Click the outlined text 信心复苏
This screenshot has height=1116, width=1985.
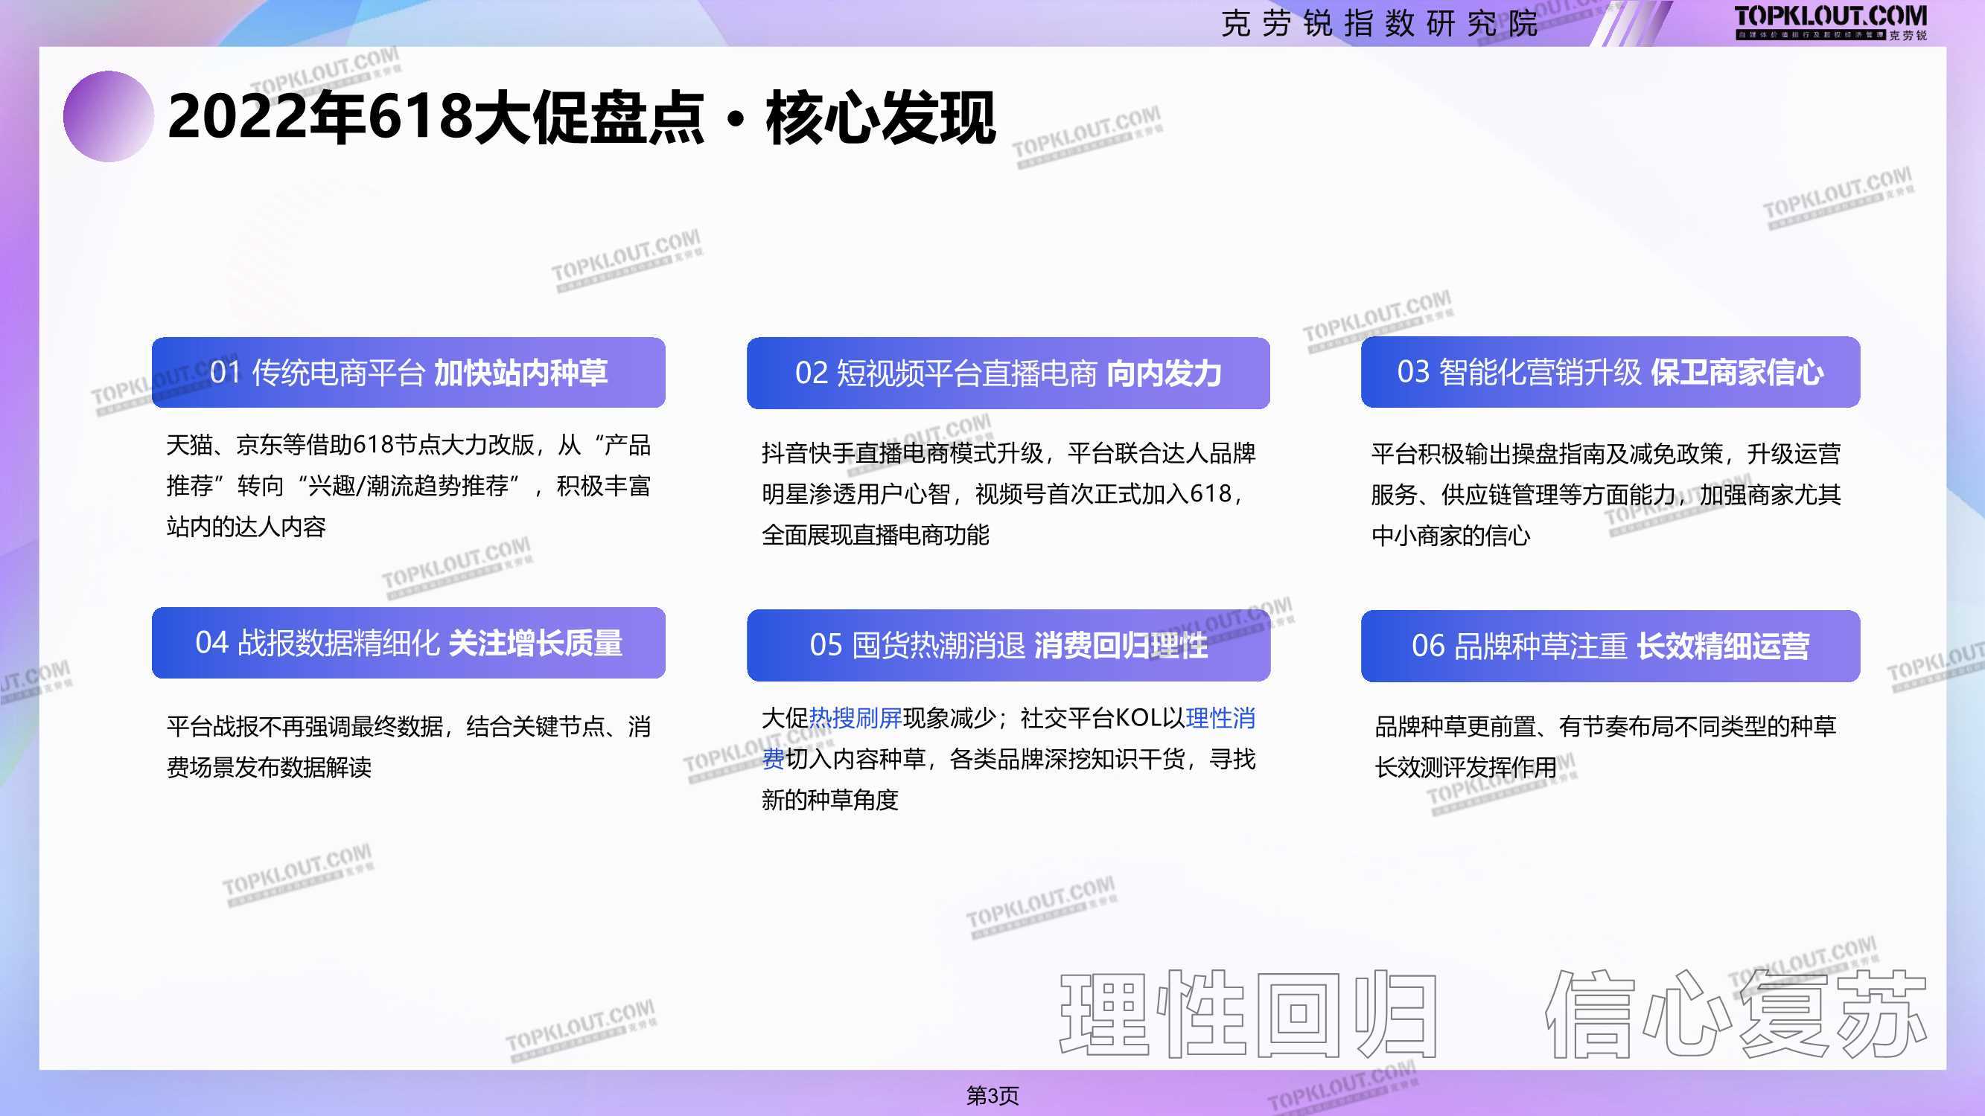[1739, 1014]
